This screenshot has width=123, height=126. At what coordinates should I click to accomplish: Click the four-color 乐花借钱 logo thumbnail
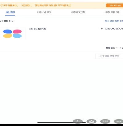(x=12, y=34)
